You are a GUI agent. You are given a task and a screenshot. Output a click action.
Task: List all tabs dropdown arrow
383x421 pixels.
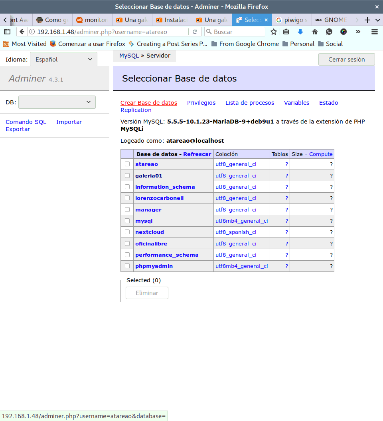(x=378, y=20)
